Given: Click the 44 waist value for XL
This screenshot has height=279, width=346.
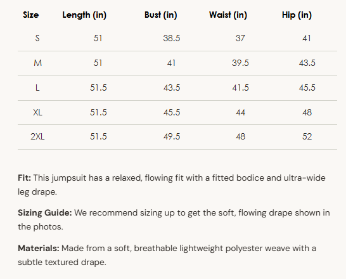Looking at the screenshot, I should [241, 113].
